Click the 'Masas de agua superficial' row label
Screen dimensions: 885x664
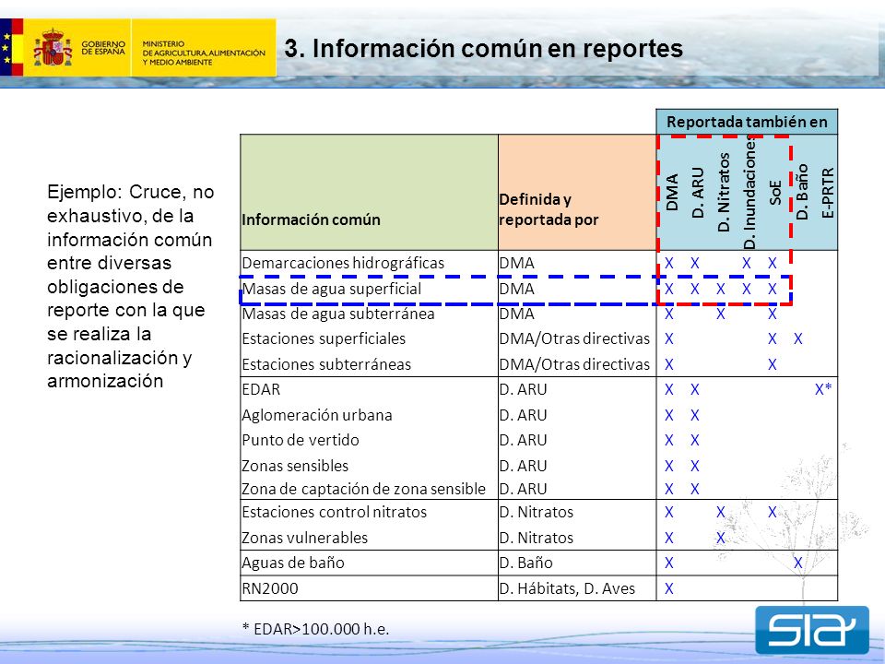click(x=332, y=289)
